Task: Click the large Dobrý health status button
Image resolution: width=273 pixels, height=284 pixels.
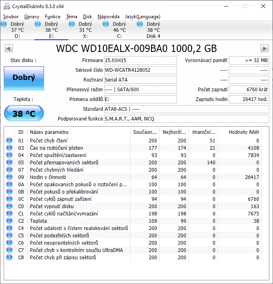Action: pyautogui.click(x=24, y=78)
